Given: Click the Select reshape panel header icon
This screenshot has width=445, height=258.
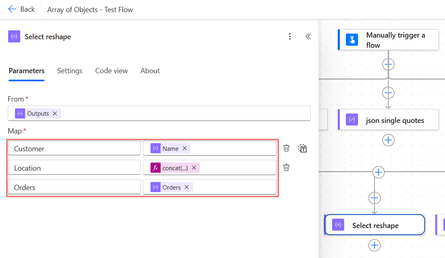Looking at the screenshot, I should 14,37.
